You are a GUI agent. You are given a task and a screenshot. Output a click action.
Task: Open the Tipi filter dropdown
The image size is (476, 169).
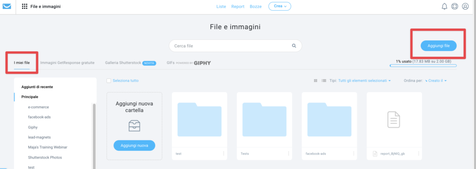pyautogui.click(x=364, y=81)
